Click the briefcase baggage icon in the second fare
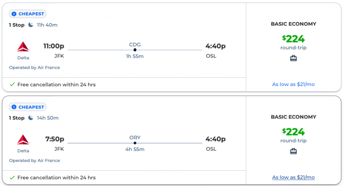Screen dimensions: 344x186 (x=294, y=152)
